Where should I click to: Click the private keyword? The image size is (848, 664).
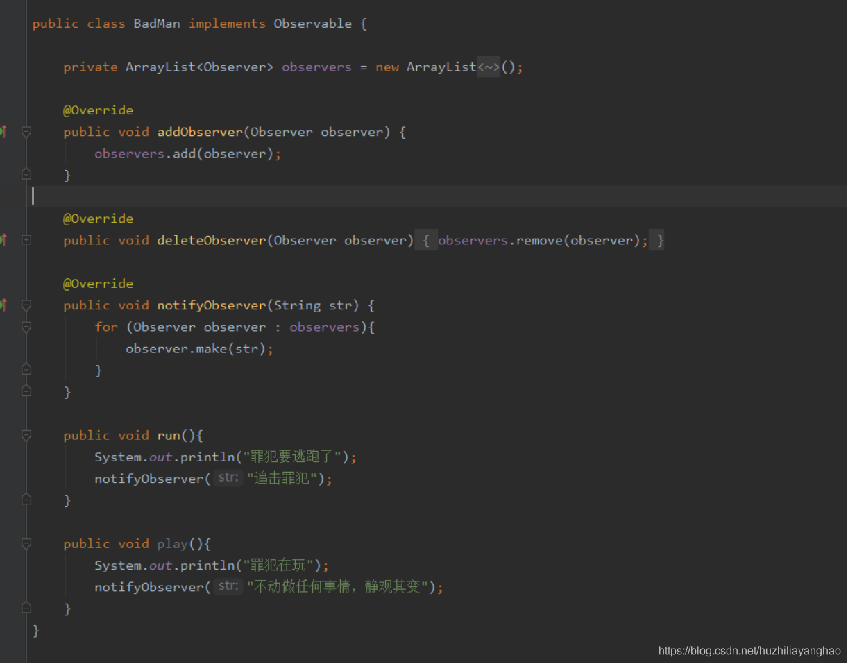click(x=90, y=67)
